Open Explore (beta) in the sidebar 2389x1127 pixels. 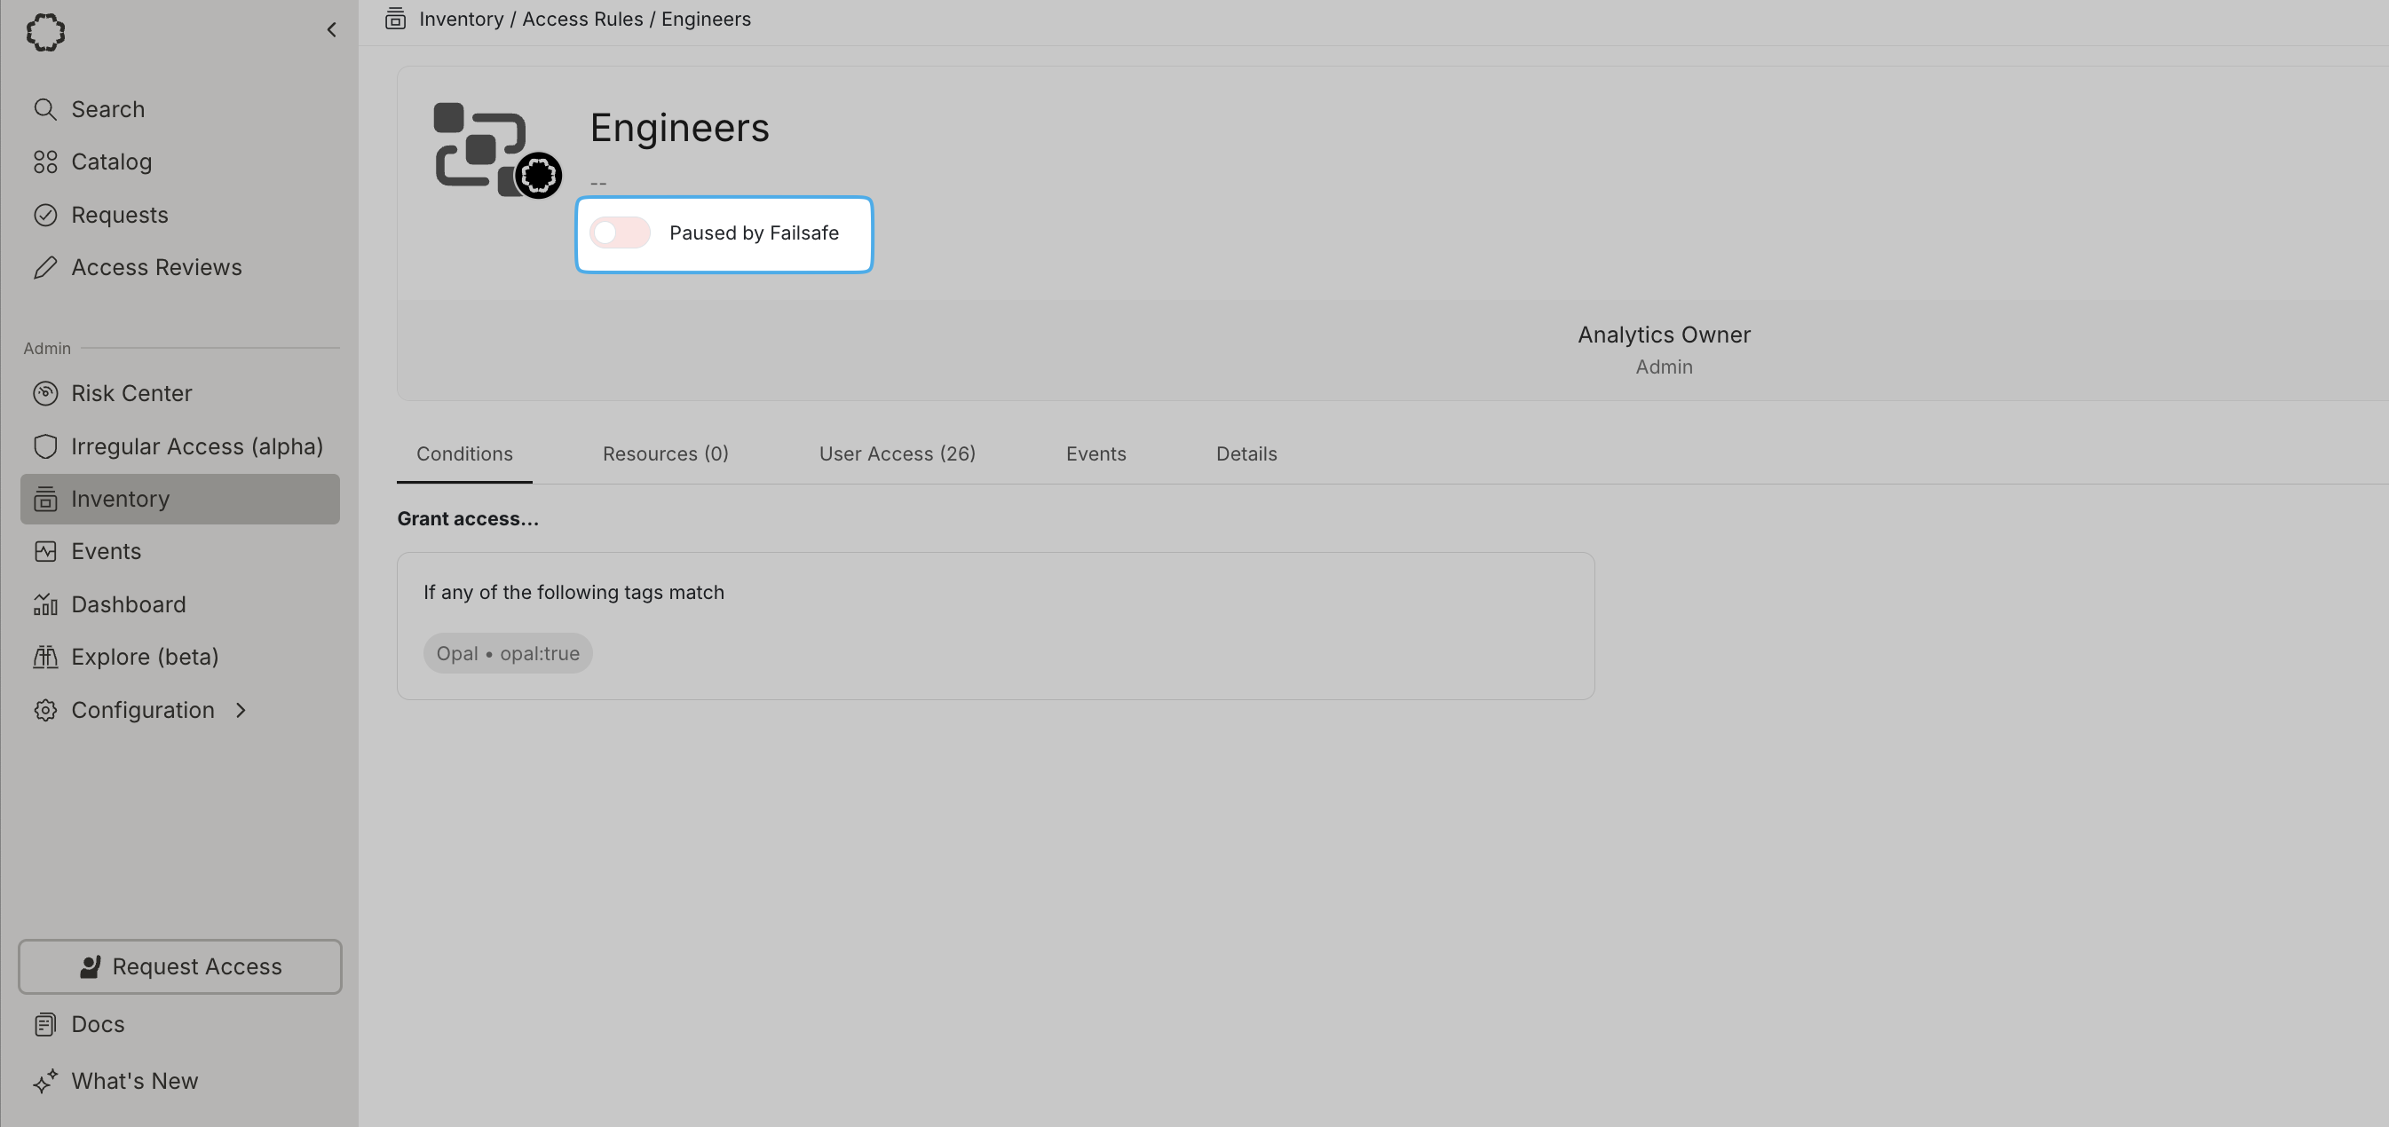pyautogui.click(x=144, y=657)
